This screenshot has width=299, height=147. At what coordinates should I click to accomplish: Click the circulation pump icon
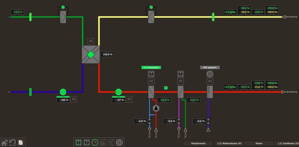point(156,108)
